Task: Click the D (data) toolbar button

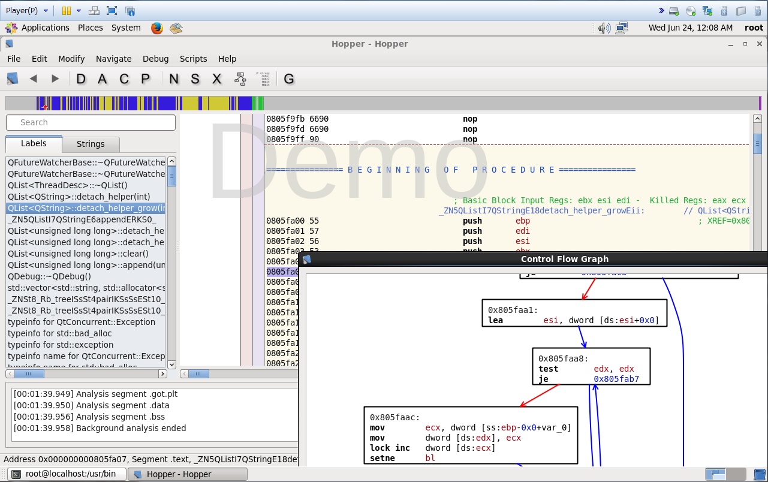Action: coord(81,79)
